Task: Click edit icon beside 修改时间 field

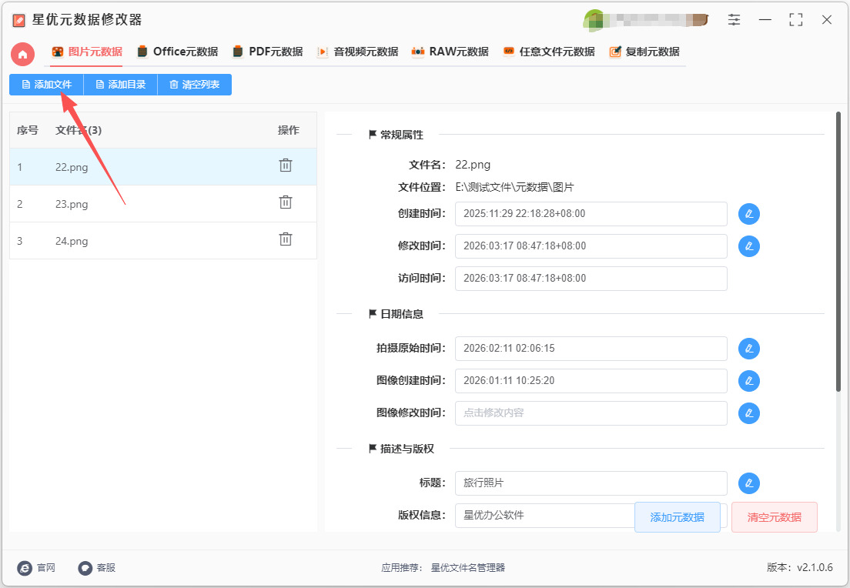Action: [748, 246]
